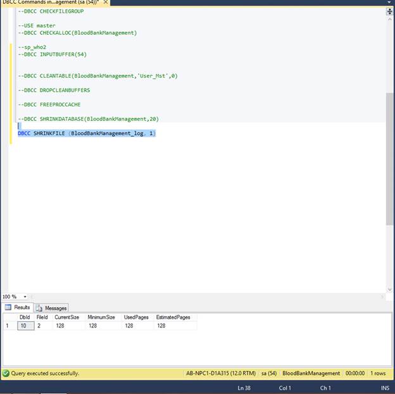Viewport: 395px width, 394px height.
Task: Click the commented DBCC DROPCLEANBUFFERS line
Action: (x=54, y=90)
